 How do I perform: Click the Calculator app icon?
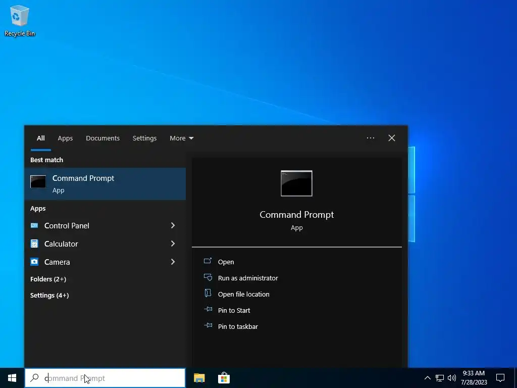[x=34, y=244]
